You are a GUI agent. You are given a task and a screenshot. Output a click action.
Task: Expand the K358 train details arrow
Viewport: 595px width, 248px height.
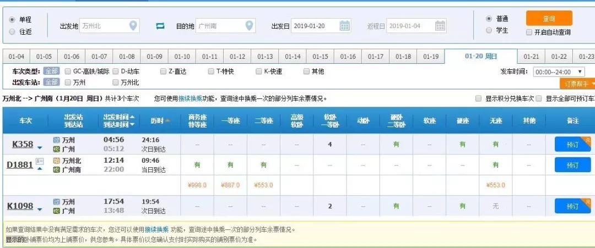coord(40,147)
